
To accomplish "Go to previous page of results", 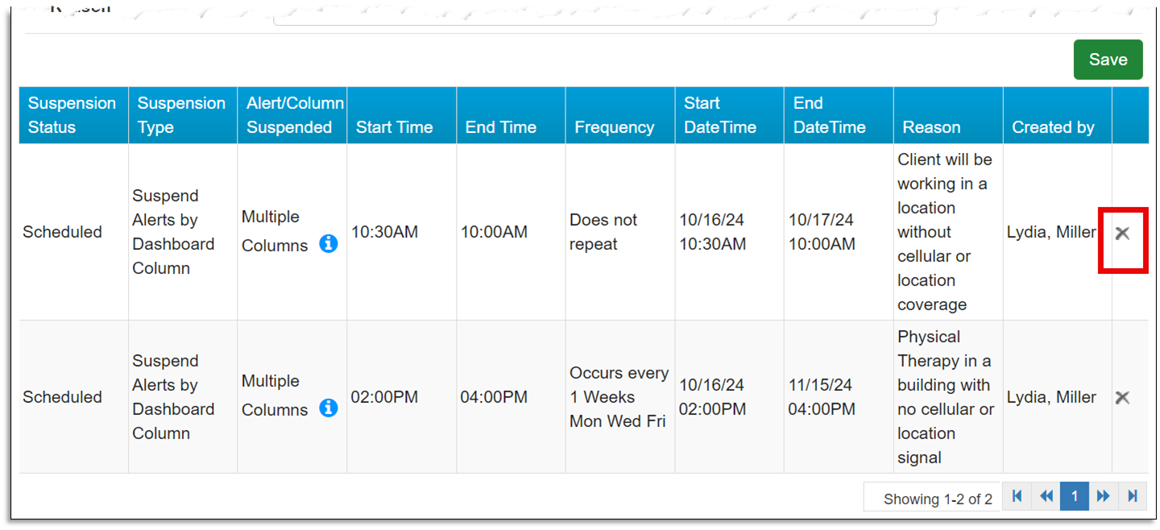I will [1046, 496].
